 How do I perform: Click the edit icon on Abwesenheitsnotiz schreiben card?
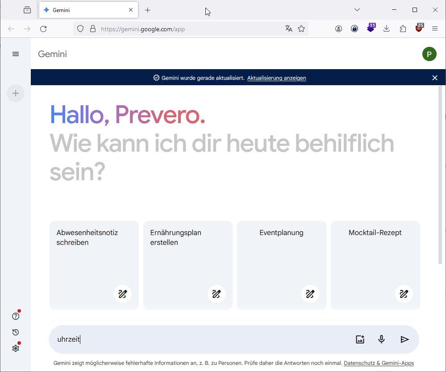123,294
